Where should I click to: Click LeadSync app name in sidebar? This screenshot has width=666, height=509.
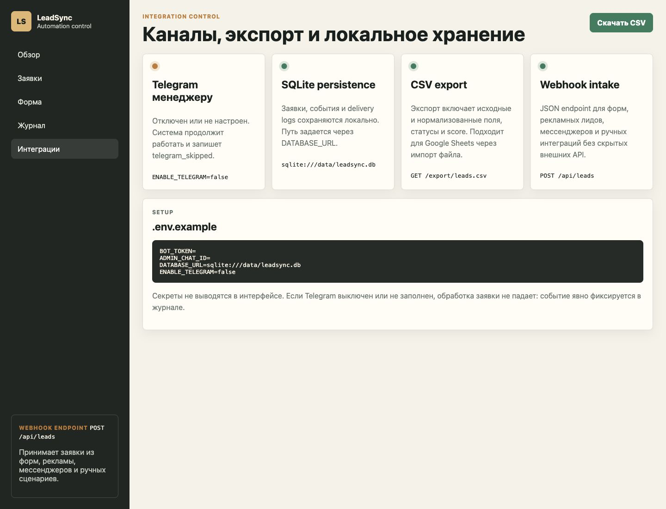pos(55,18)
